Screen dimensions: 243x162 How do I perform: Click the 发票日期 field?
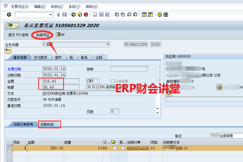[54, 69]
